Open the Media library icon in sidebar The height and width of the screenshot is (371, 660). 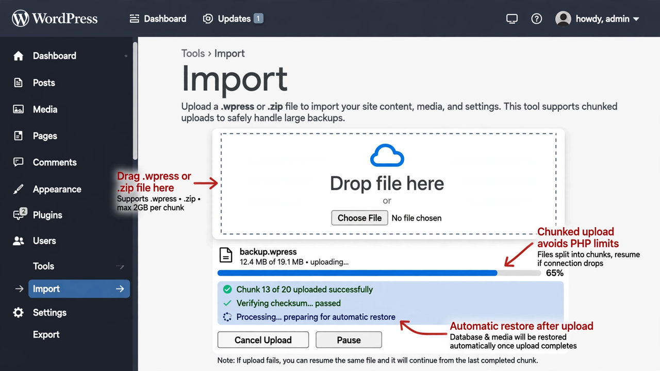(x=19, y=109)
